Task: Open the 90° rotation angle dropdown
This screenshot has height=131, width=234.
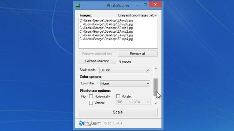Action: point(124,102)
